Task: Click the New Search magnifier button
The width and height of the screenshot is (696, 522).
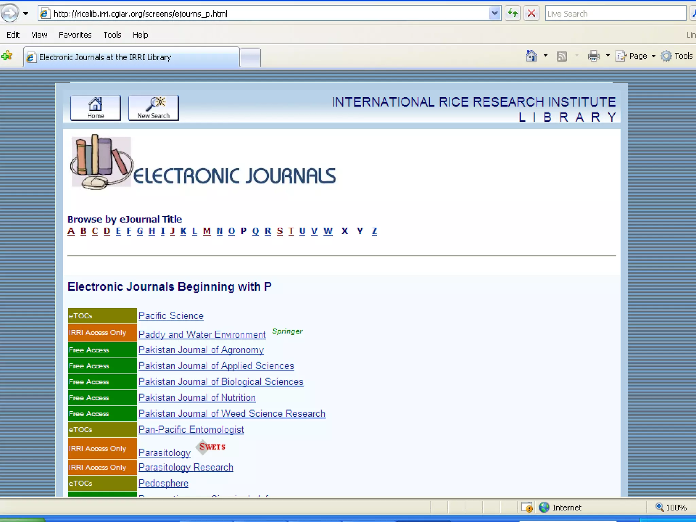Action: 153,108
